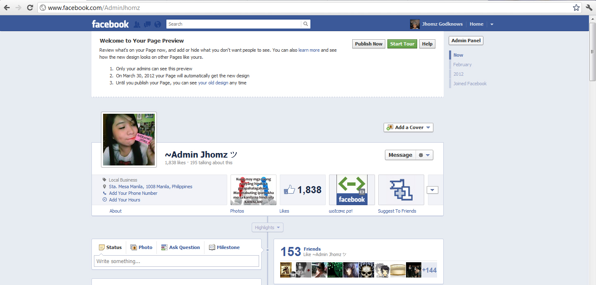Click the Likes thumbs-up tile showing 1,838
596x285 pixels.
(x=303, y=190)
